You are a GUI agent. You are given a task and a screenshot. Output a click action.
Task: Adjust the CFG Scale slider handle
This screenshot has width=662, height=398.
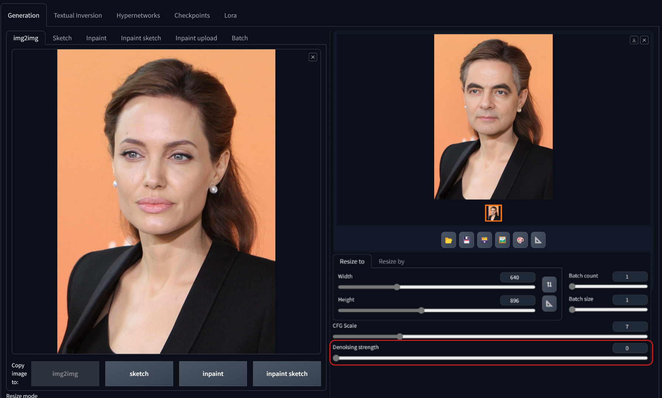click(x=400, y=336)
